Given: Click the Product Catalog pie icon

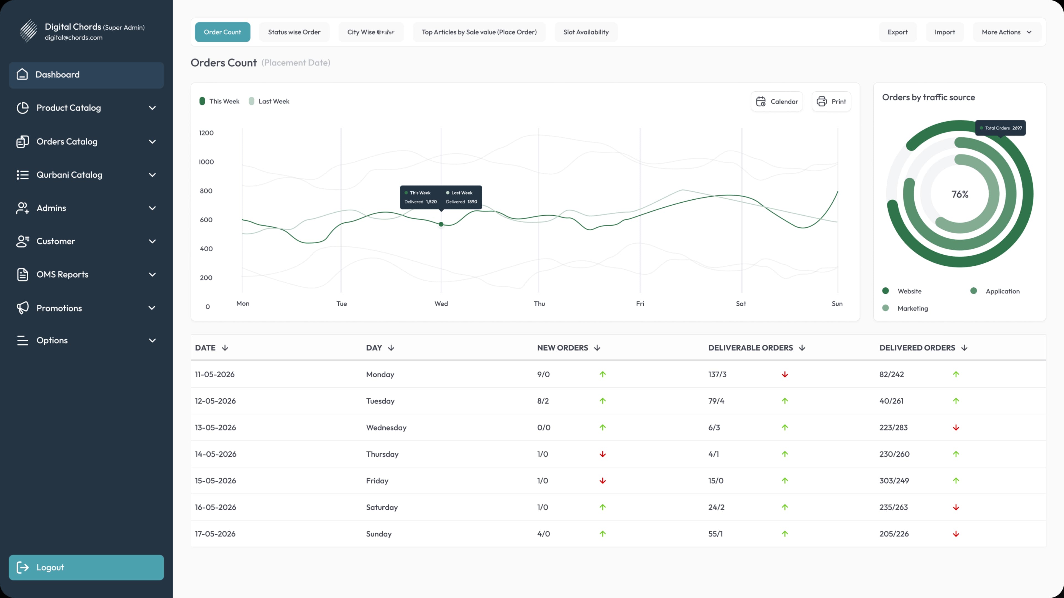Looking at the screenshot, I should pos(22,108).
